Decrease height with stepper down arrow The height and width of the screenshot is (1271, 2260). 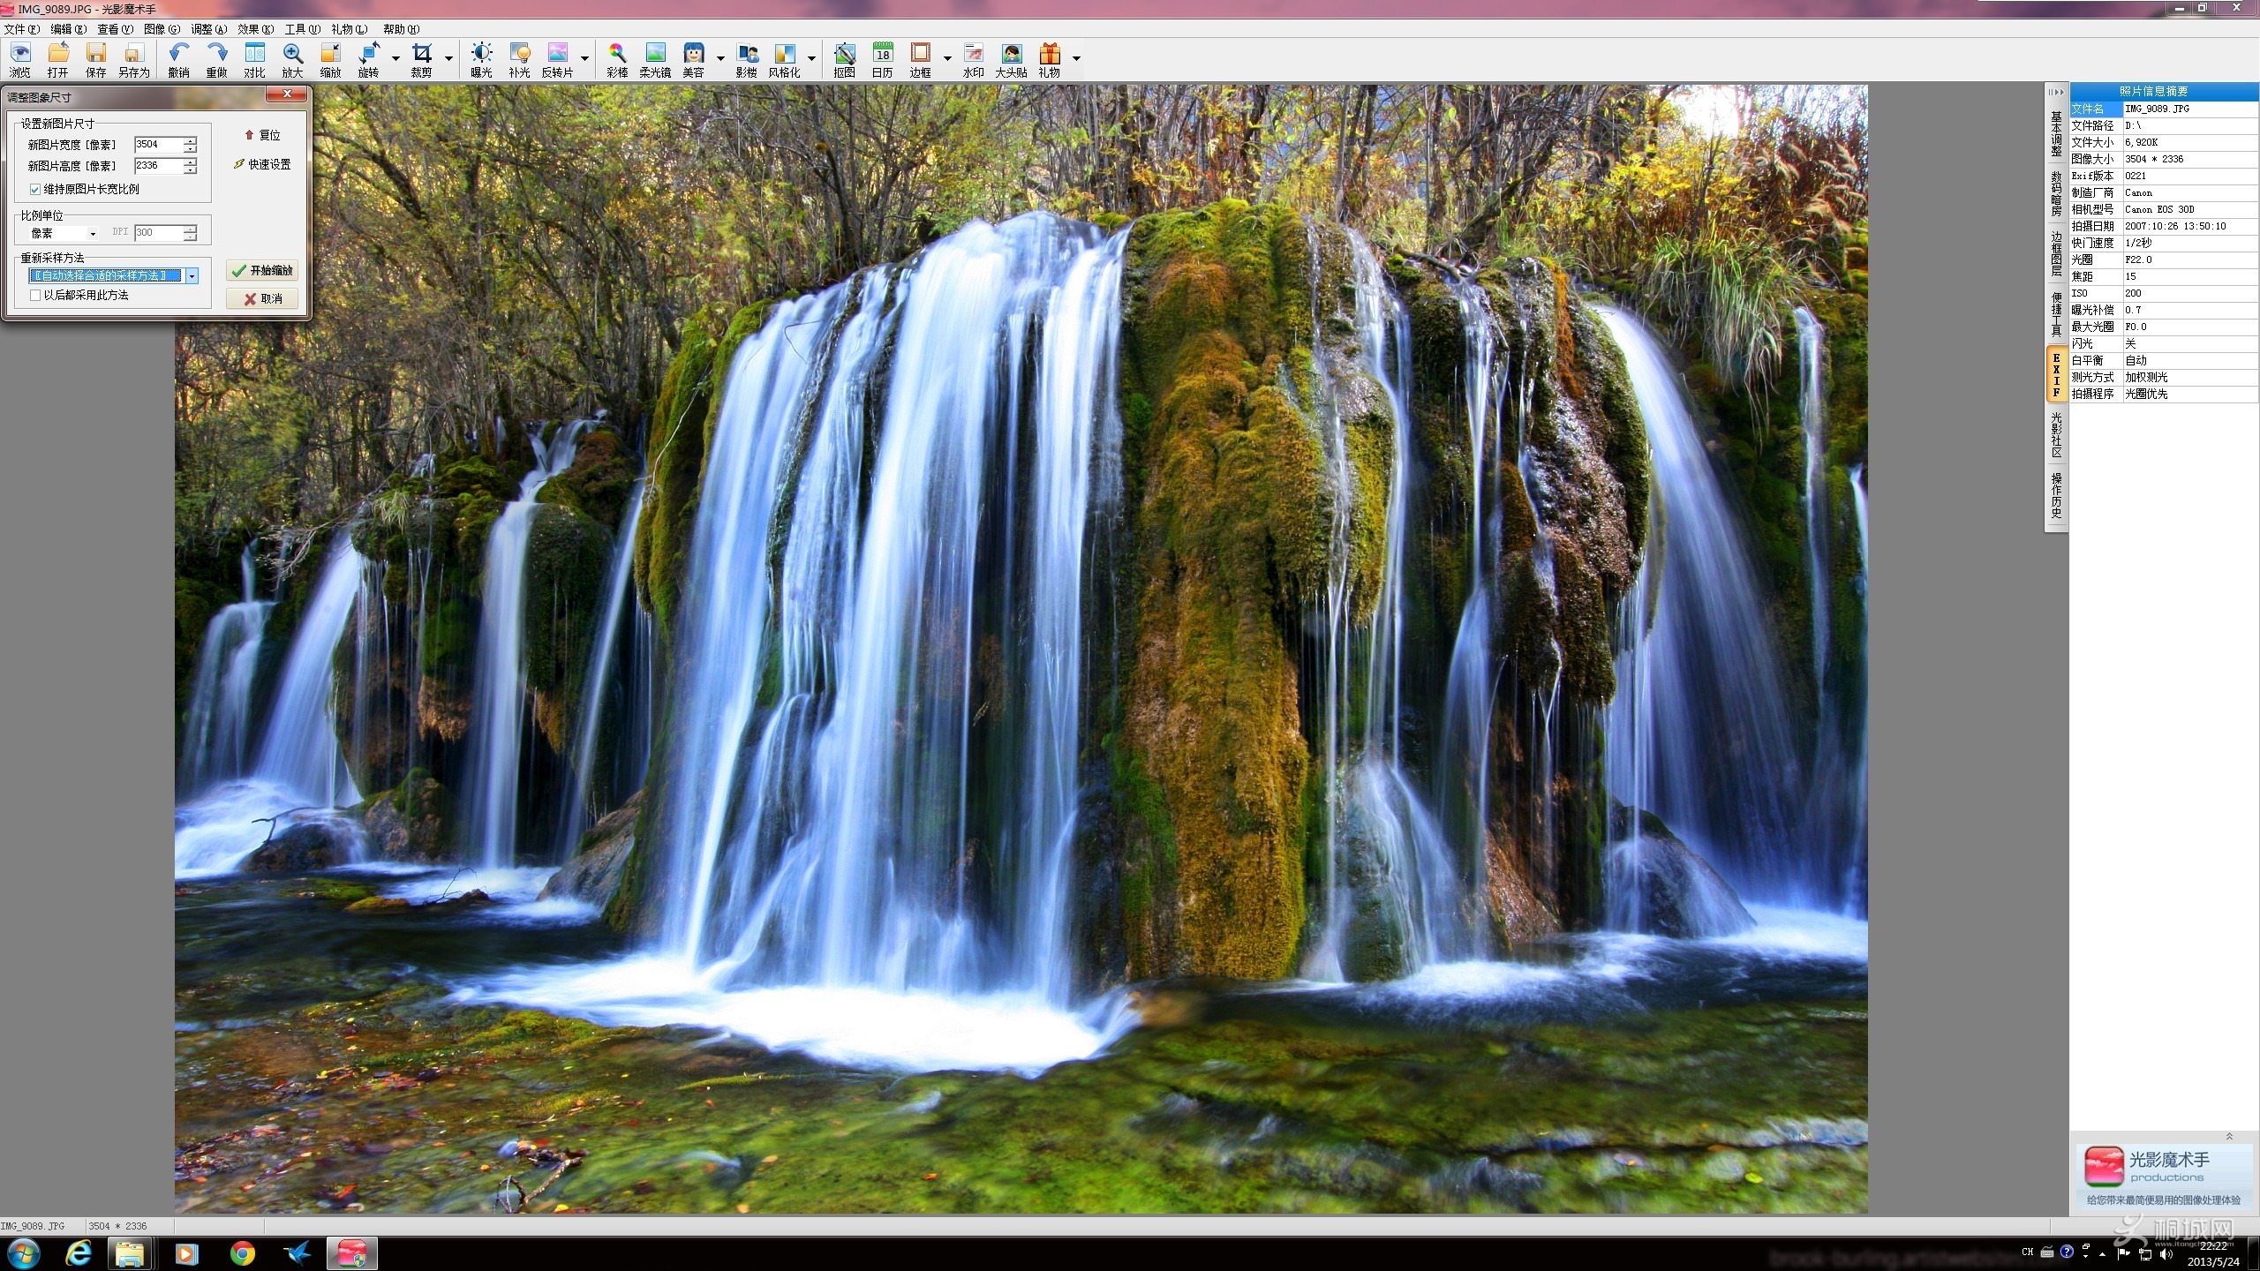(190, 169)
